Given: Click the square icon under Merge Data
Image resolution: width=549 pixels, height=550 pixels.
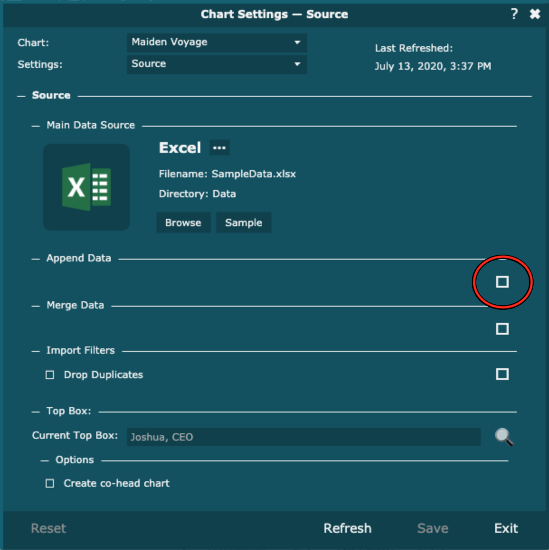Looking at the screenshot, I should [502, 329].
